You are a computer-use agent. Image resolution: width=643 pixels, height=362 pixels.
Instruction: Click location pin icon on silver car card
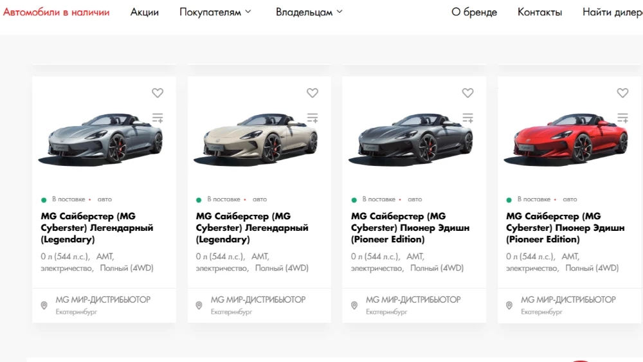44,305
